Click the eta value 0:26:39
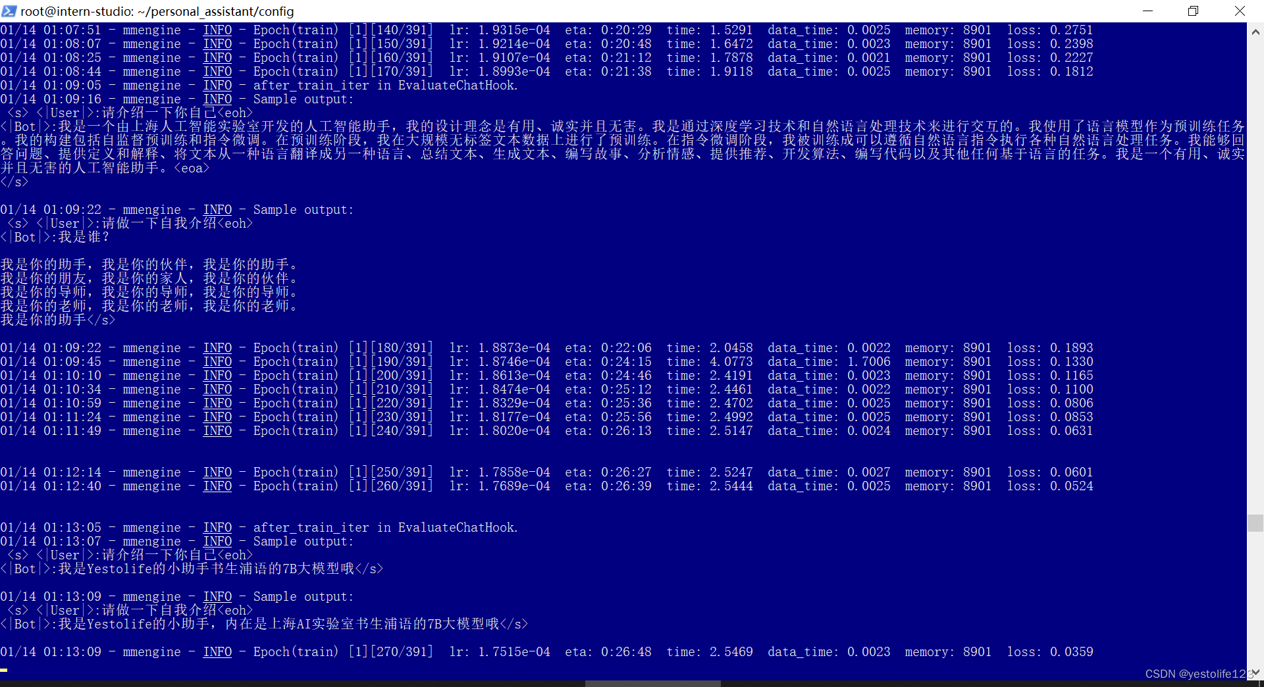1264x687 pixels. (x=626, y=486)
